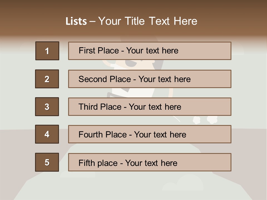
Task: Click the word Fifth in the list
Action: point(87,163)
